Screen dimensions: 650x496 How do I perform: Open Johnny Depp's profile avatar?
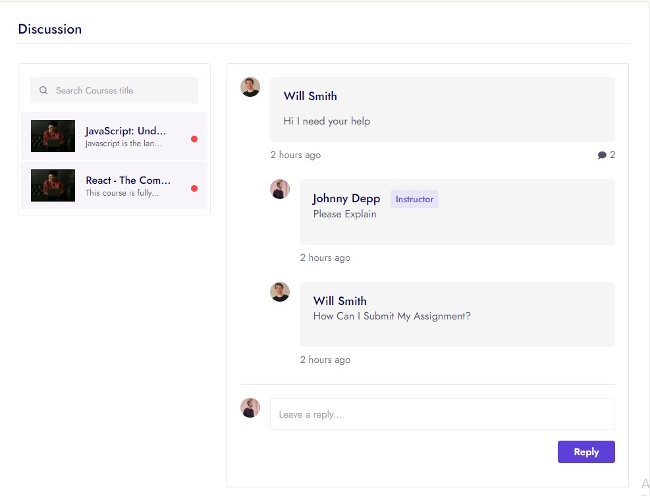(x=280, y=189)
